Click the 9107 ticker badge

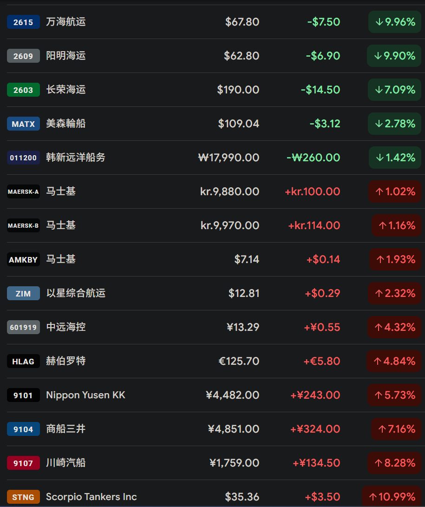23,463
